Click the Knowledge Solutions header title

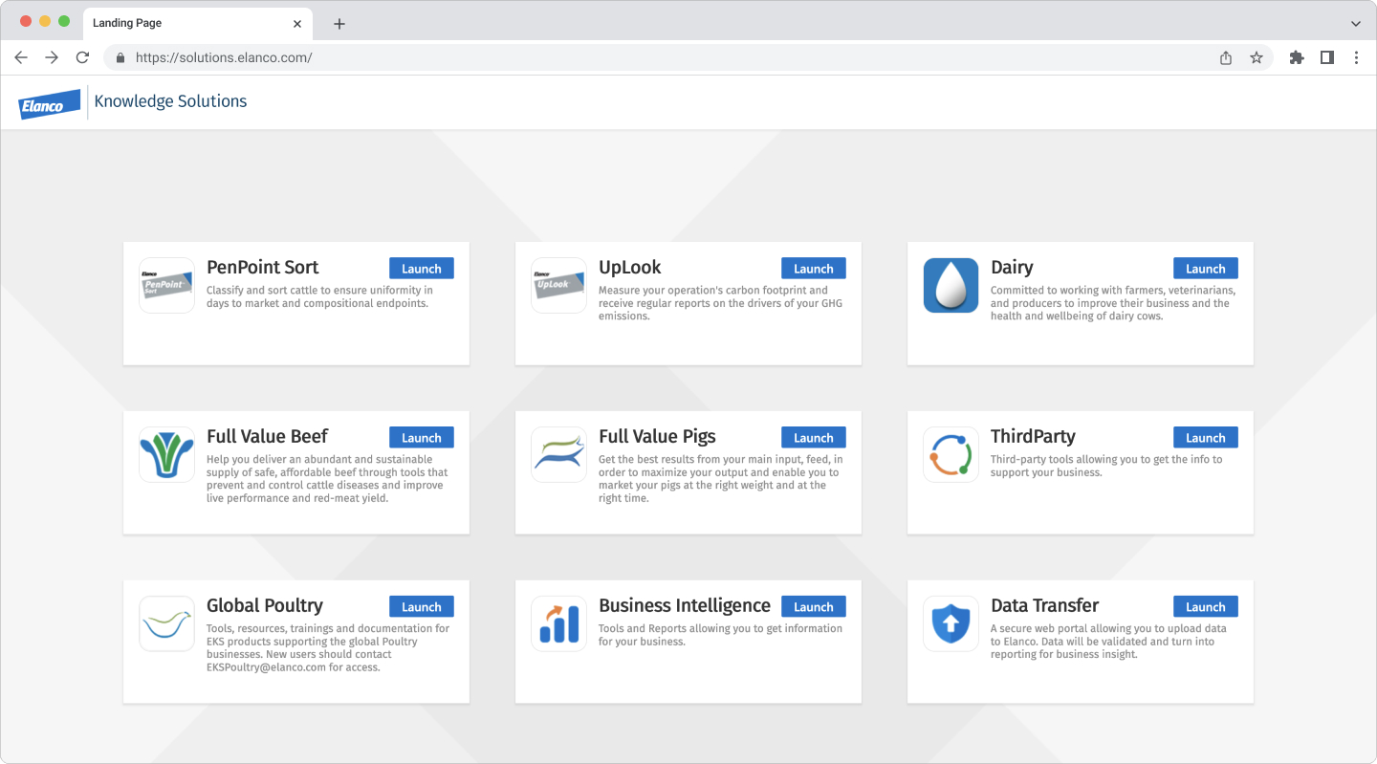tap(170, 101)
